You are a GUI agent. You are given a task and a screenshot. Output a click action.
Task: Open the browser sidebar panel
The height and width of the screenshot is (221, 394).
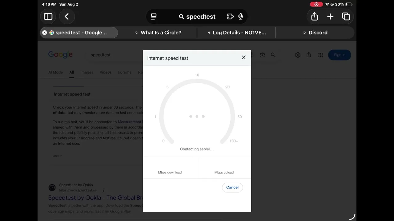(48, 17)
